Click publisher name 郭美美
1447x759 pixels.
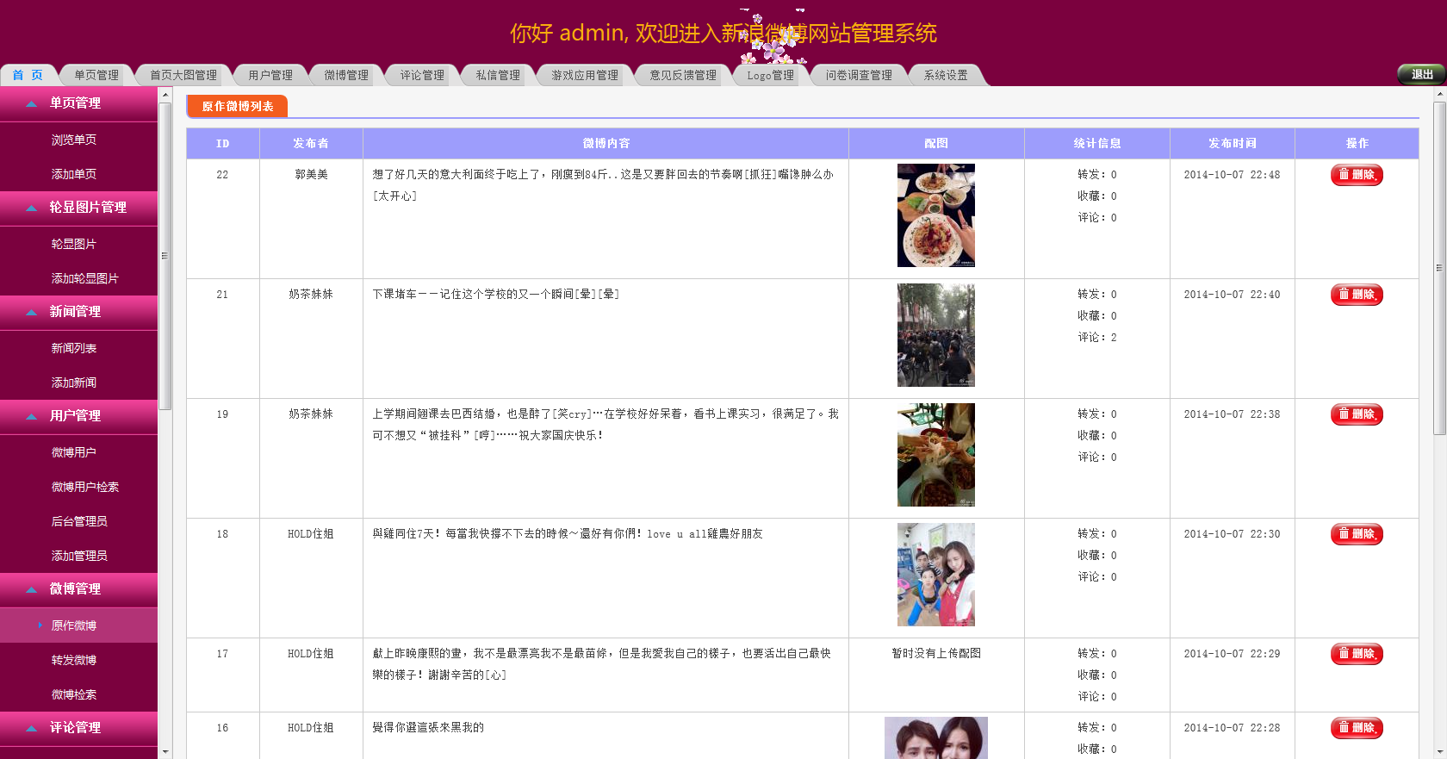coord(311,175)
